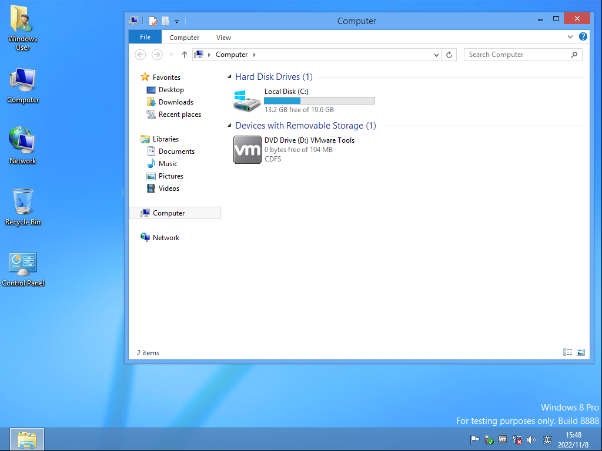Switch to details view layout icon
The height and width of the screenshot is (451, 602).
pos(567,352)
